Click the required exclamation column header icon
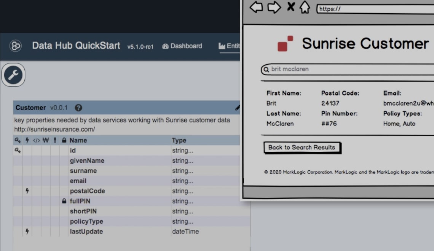This screenshot has height=251, width=434. tap(55, 140)
